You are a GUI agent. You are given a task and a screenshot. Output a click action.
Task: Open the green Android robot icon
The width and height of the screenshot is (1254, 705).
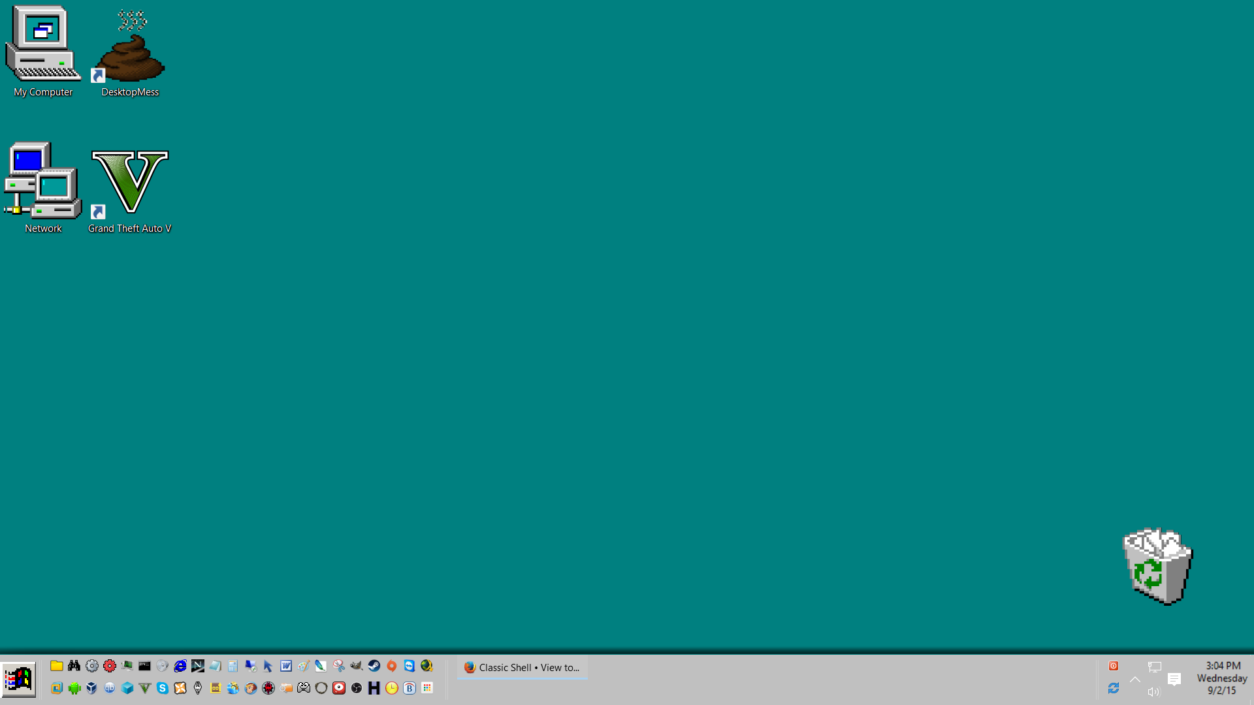[x=74, y=688]
